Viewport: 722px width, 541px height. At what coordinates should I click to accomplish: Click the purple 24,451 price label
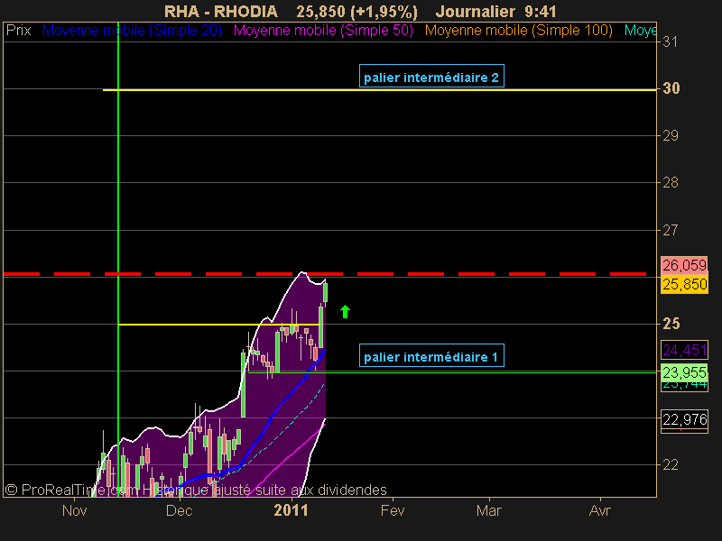point(684,350)
